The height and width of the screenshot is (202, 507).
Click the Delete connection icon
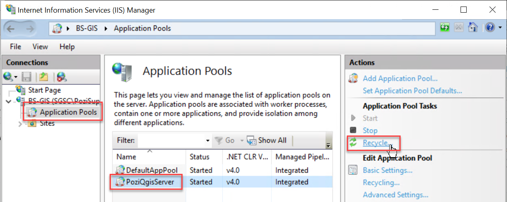tap(61, 76)
